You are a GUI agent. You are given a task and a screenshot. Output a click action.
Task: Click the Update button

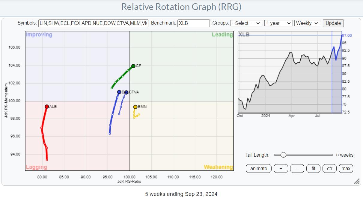[x=333, y=23]
